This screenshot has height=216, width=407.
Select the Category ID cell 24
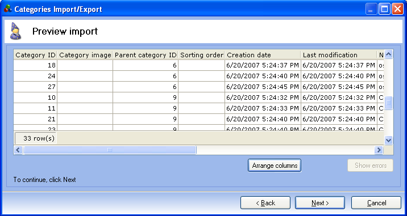36,76
